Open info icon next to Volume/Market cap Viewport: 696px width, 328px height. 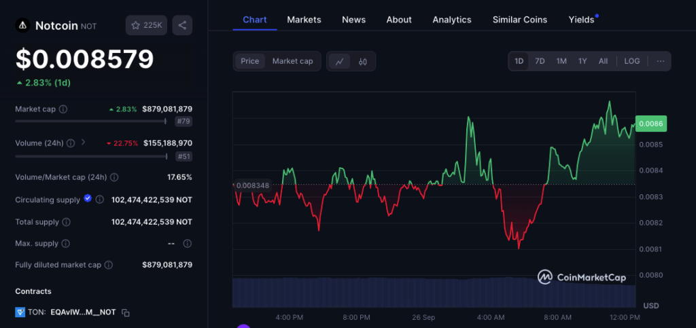[x=114, y=177]
